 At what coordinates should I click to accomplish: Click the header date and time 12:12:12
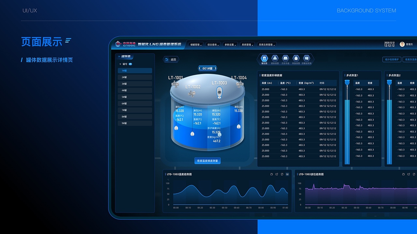tap(389, 44)
